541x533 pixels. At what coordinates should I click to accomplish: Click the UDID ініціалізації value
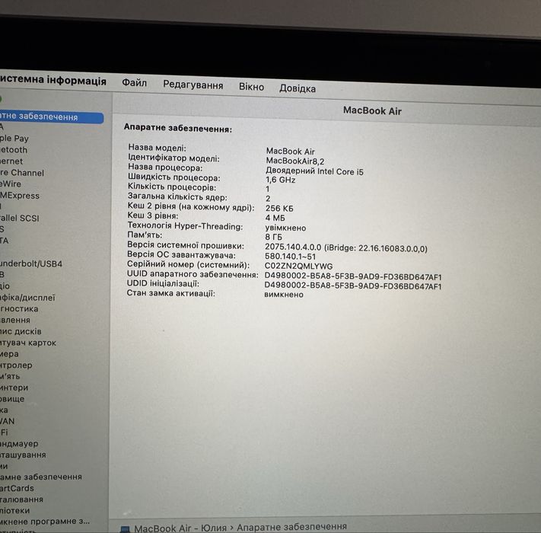click(x=353, y=286)
